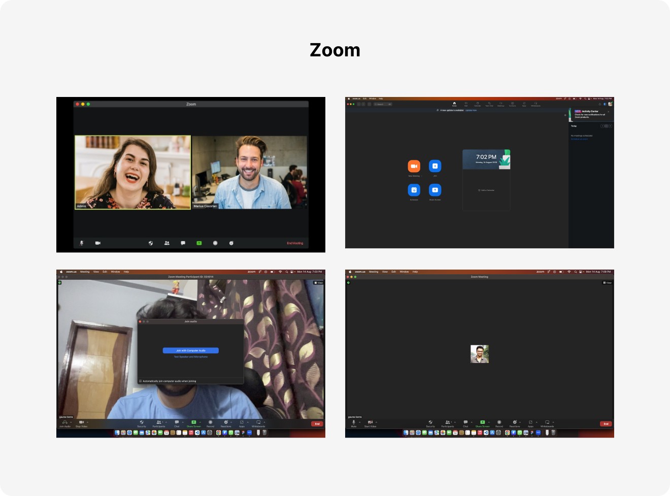Image resolution: width=670 pixels, height=496 pixels.
Task: Click camera icon in two-participant meeting toolbar
Action: coord(98,243)
